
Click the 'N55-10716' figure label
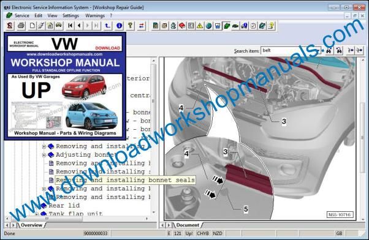[x=340, y=215]
